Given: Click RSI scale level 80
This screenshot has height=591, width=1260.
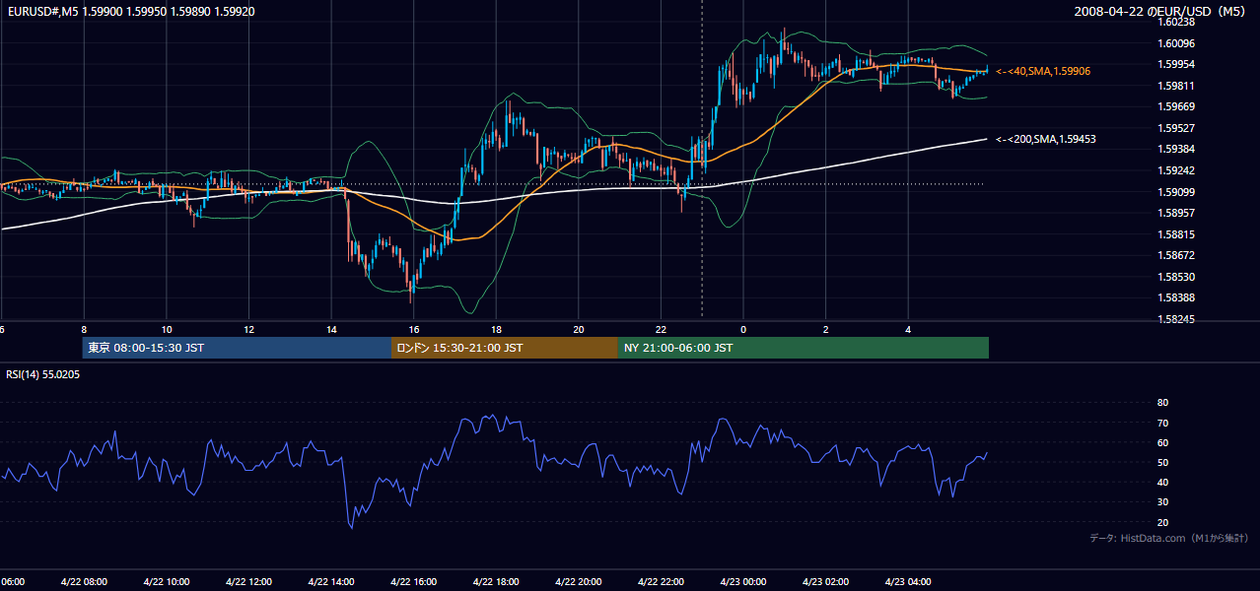Looking at the screenshot, I should [x=1162, y=403].
